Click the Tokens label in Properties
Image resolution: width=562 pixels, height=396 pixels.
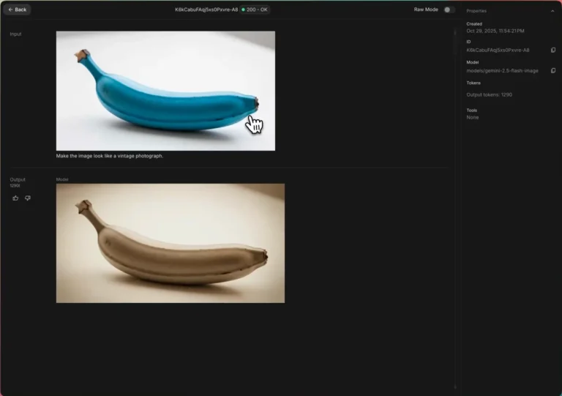click(473, 83)
